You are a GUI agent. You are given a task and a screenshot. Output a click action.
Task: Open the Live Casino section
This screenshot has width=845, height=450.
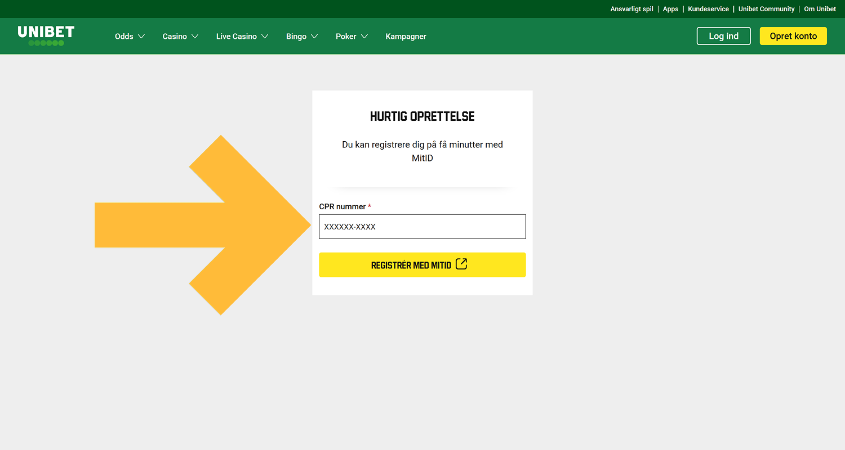[x=236, y=37]
